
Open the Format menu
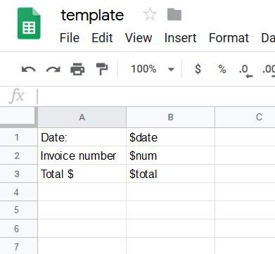[229, 38]
